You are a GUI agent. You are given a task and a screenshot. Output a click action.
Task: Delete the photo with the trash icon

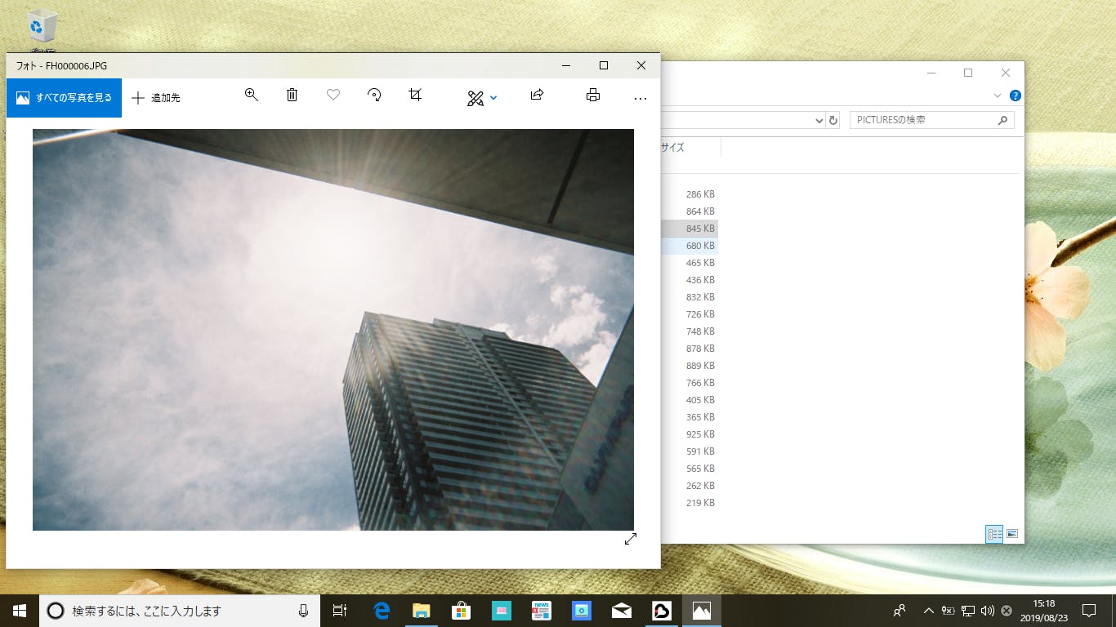click(x=292, y=96)
